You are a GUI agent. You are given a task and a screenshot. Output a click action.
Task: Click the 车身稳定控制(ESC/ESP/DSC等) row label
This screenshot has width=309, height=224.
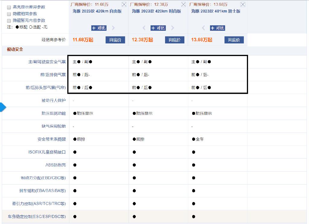[x=37, y=217]
